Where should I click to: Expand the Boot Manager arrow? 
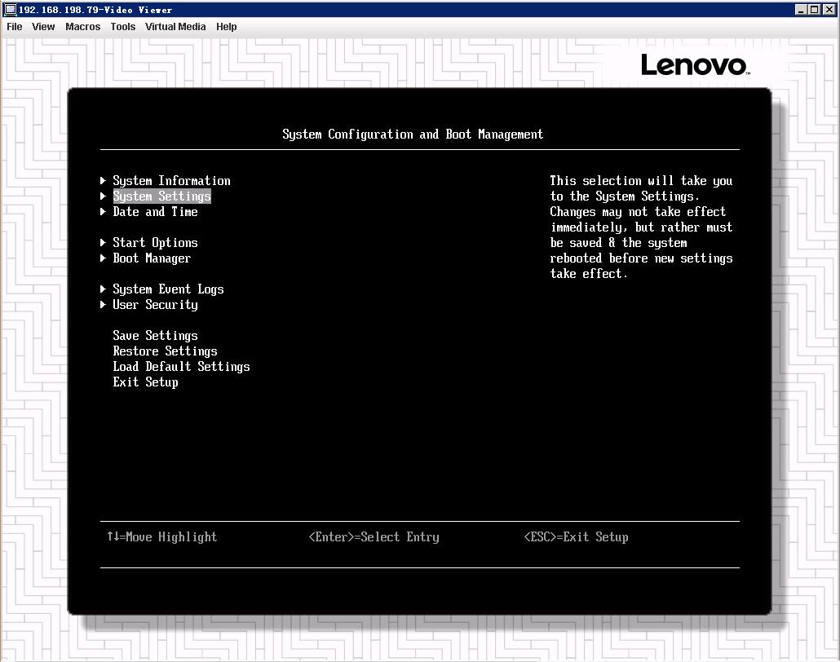tap(104, 258)
